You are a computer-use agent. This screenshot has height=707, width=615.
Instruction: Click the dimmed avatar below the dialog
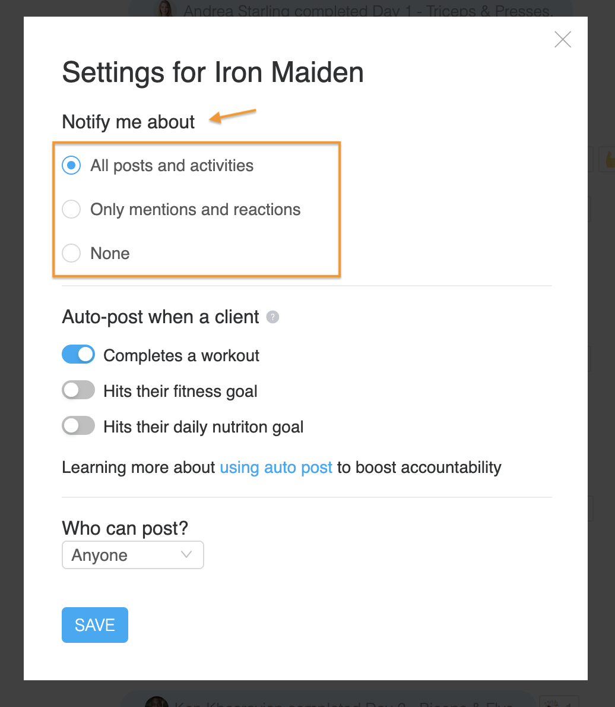coord(156,701)
